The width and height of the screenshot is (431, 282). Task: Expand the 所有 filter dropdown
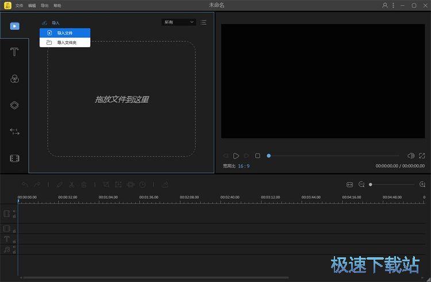pos(179,22)
